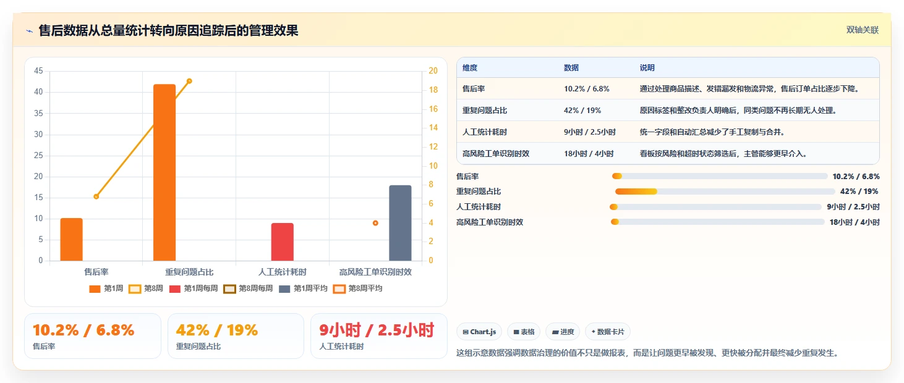Toggle the 第8周平均 legend entry
Screen dimensions: 904x383
pyautogui.click(x=357, y=288)
